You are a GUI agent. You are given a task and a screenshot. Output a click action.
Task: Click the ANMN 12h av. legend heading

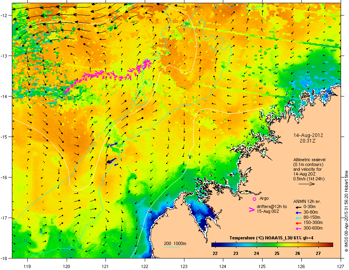tap(307, 202)
